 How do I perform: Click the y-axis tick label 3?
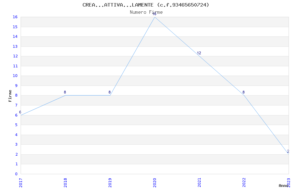click(x=16, y=144)
